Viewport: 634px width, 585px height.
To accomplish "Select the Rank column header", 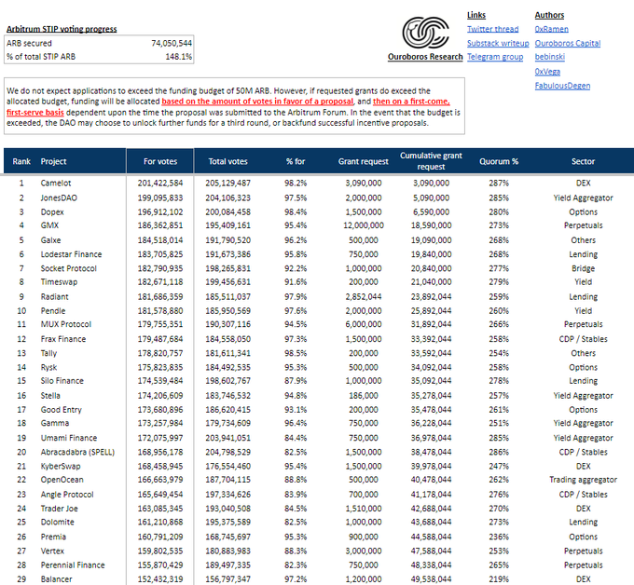I will pos(21,161).
